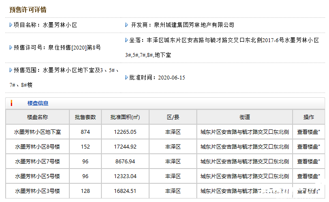
Task: Click the 批售套数 column header
Action: [x=85, y=117]
